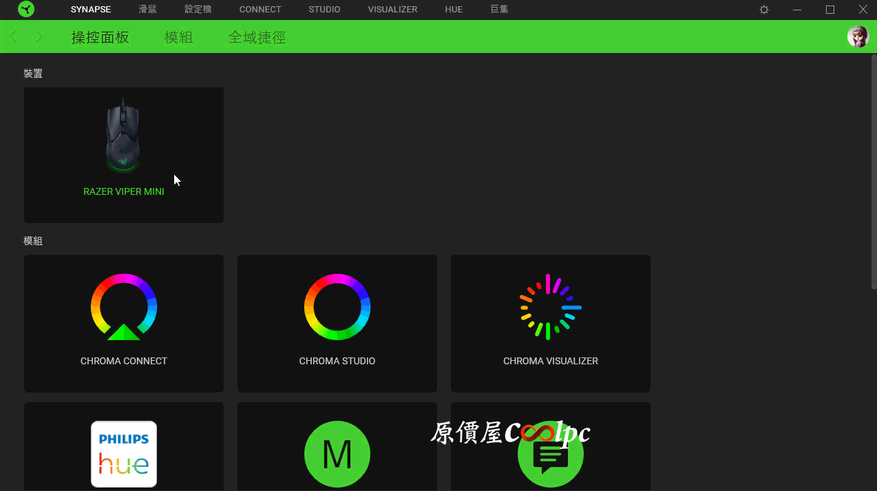Go back with the left arrow

(14, 37)
